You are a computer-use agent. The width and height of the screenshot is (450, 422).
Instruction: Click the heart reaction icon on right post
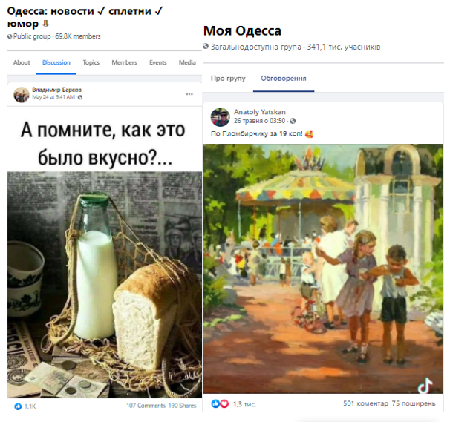[x=224, y=403]
